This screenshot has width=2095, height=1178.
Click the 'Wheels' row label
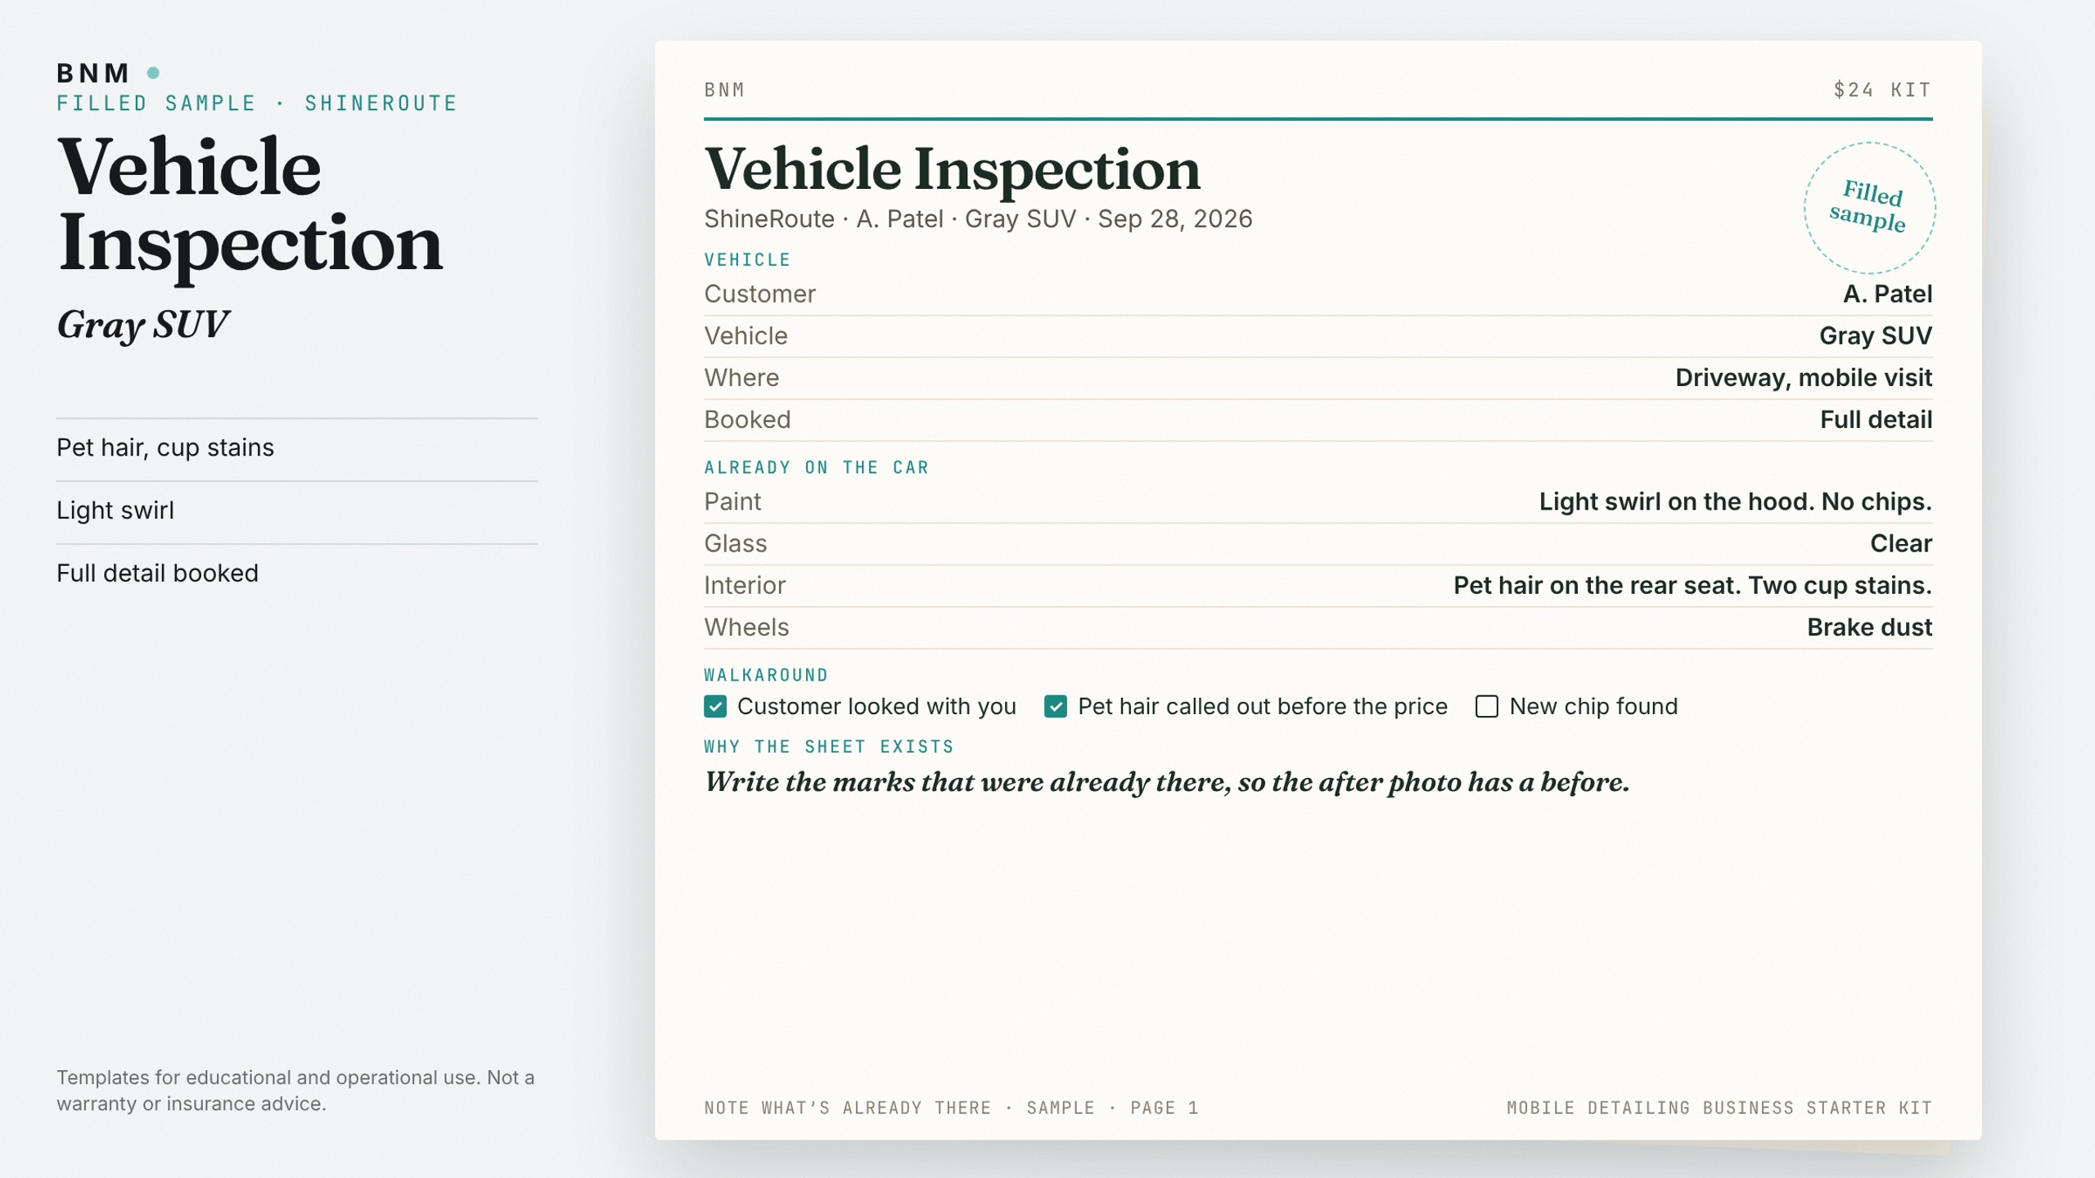pos(746,627)
